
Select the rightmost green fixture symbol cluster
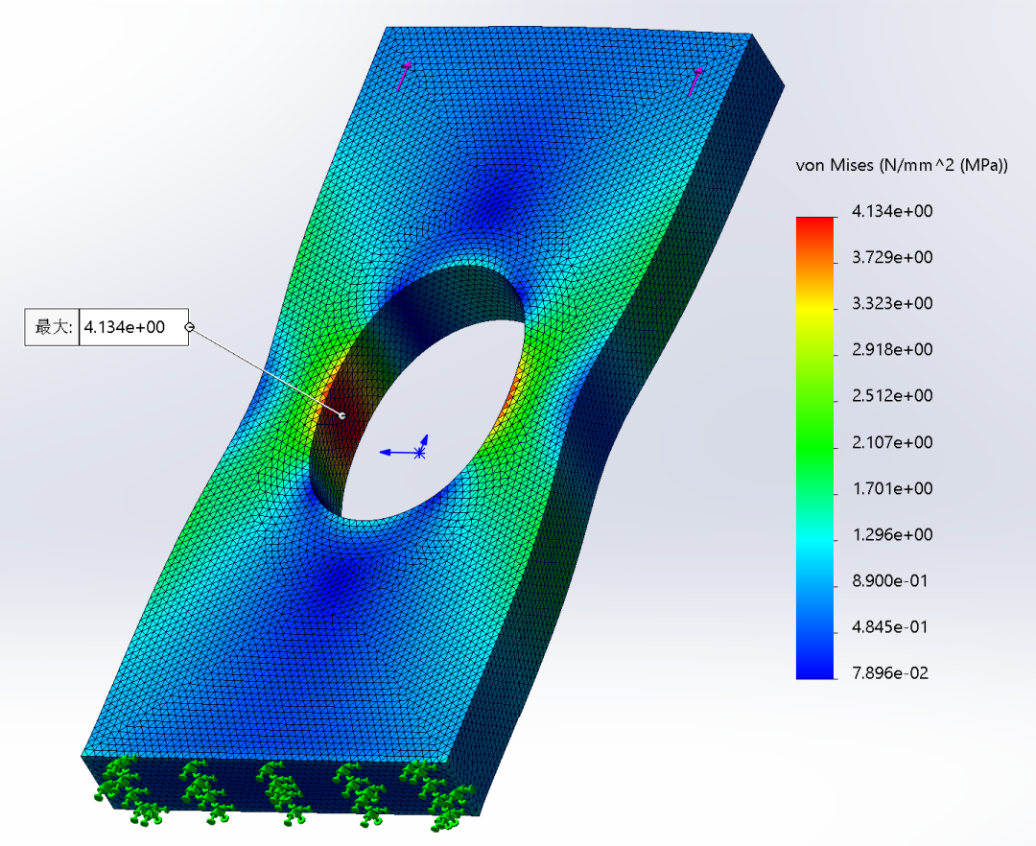[x=439, y=794]
